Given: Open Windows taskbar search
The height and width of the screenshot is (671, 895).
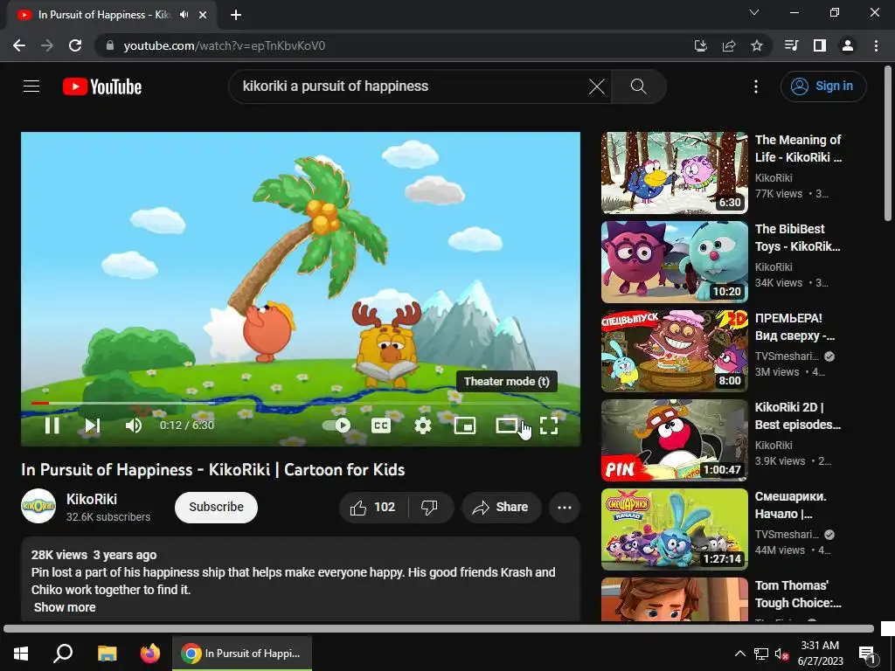Looking at the screenshot, I should (63, 654).
